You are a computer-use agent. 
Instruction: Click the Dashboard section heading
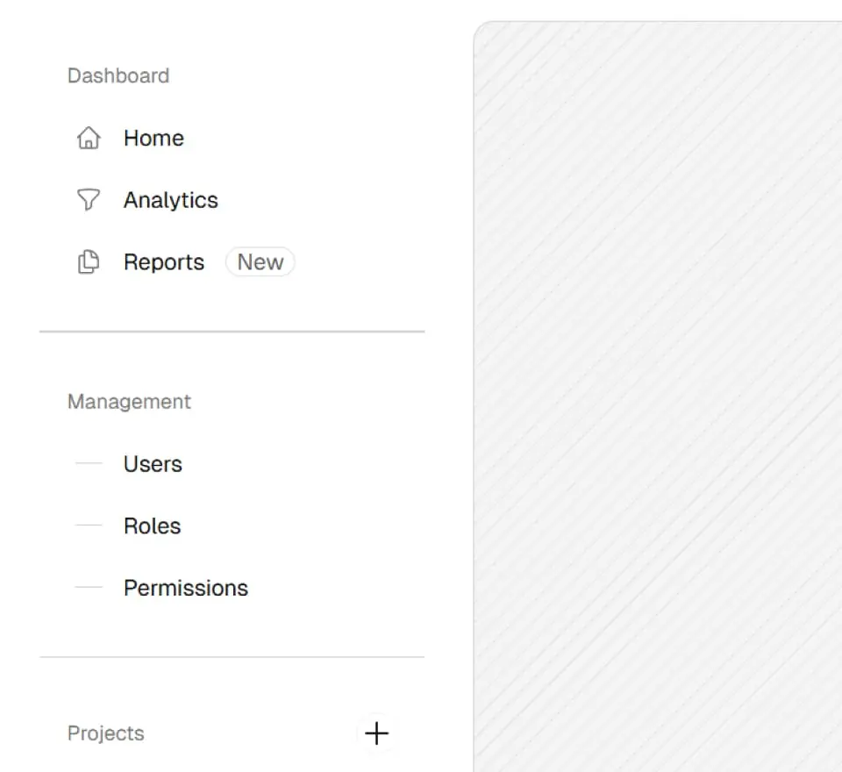click(118, 75)
